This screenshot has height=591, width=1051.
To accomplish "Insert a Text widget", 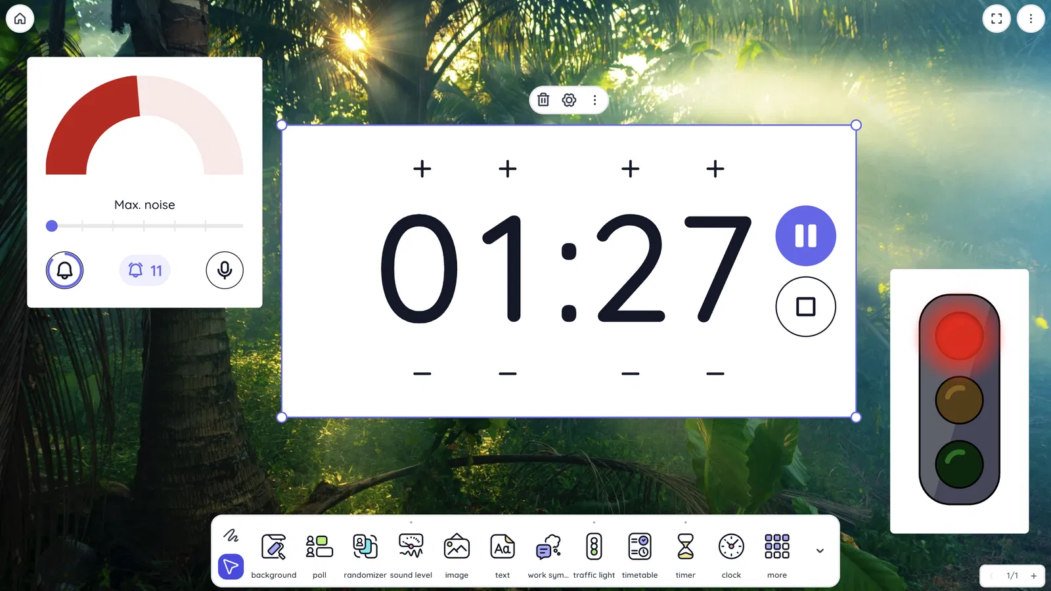I will (x=502, y=552).
